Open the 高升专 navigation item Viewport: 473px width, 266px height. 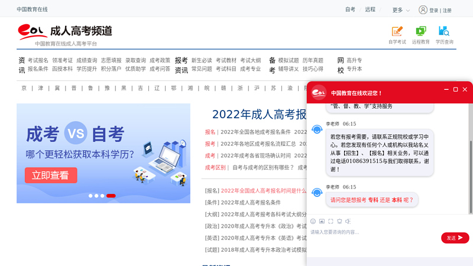click(x=354, y=60)
